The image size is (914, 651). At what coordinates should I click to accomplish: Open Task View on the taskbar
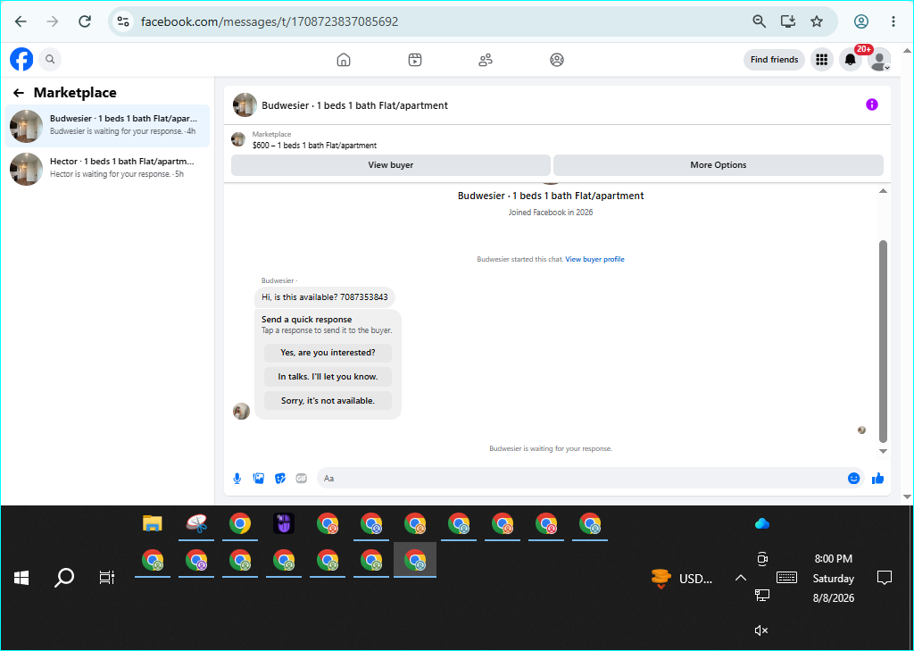[x=107, y=578]
